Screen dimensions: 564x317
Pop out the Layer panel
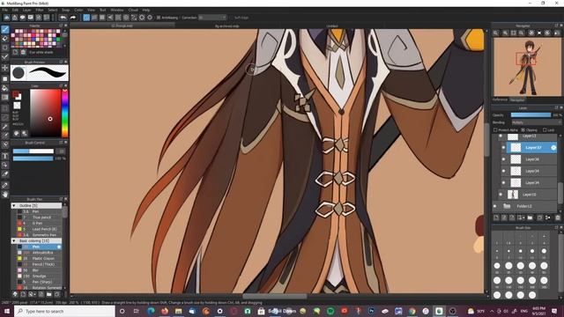tap(556, 107)
